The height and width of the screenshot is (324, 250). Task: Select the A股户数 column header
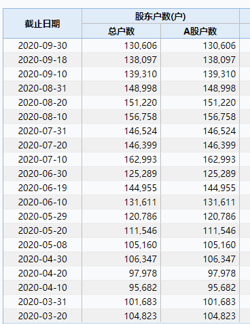200,31
